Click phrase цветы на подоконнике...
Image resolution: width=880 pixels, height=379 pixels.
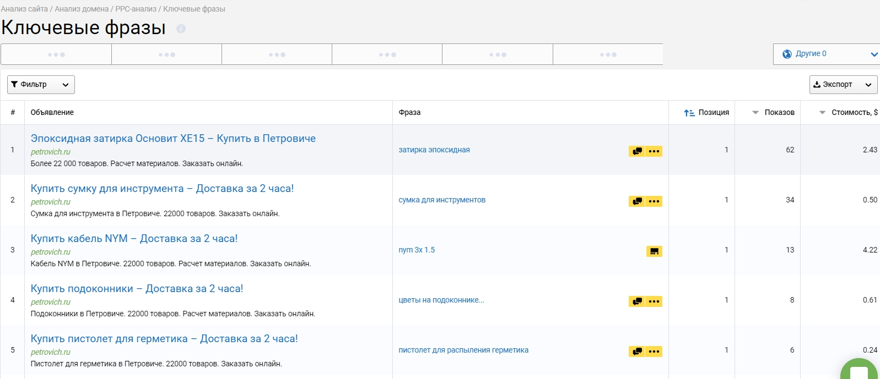[441, 300]
